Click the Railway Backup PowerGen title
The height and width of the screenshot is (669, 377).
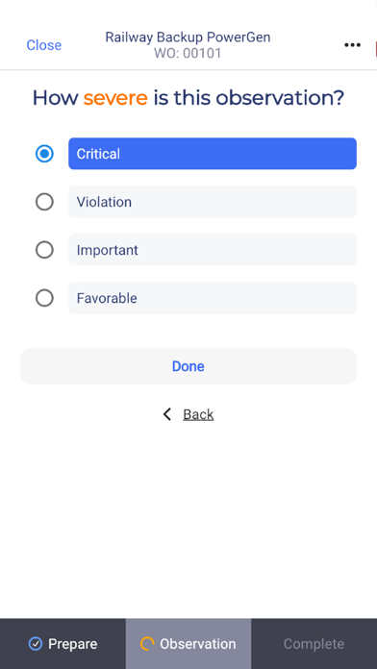[188, 37]
